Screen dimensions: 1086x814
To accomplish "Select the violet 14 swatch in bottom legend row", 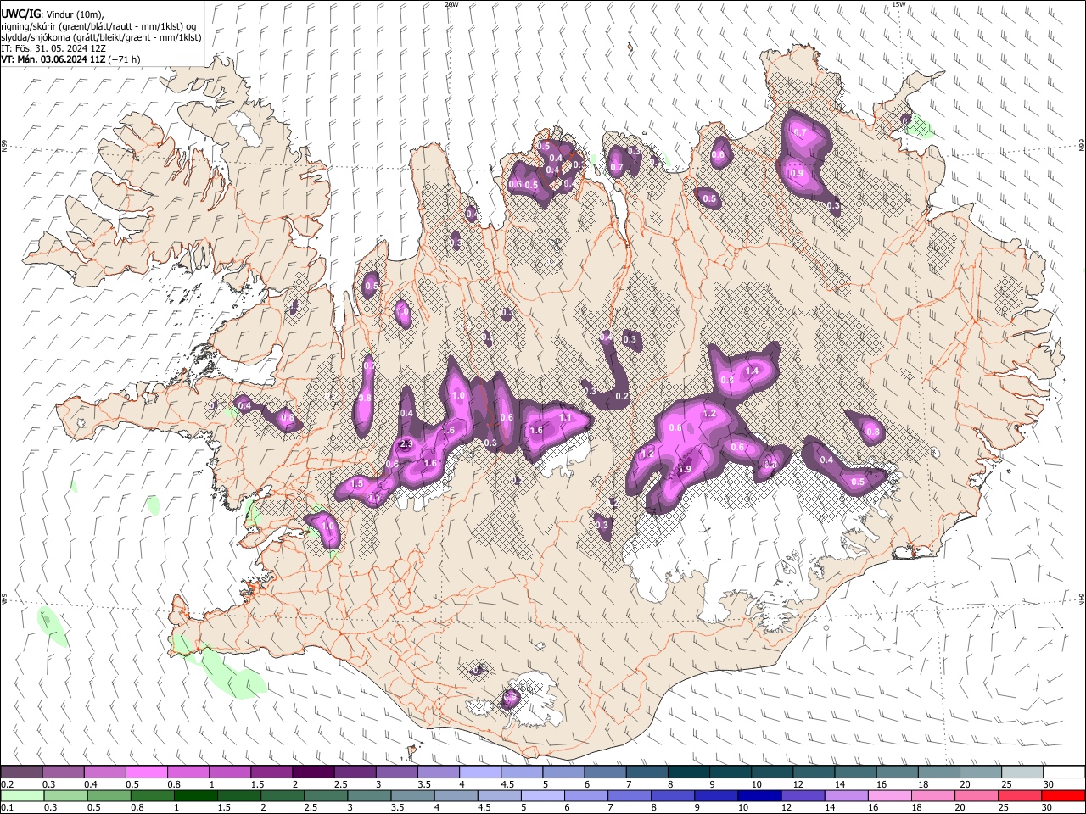I will tap(845, 795).
